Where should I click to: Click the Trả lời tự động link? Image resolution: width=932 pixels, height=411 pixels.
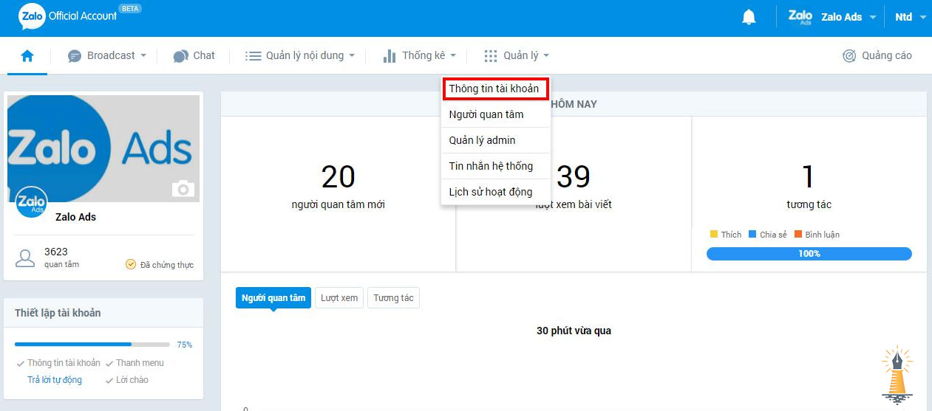click(55, 380)
